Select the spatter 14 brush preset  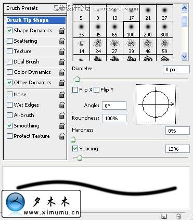[x=81, y=46]
